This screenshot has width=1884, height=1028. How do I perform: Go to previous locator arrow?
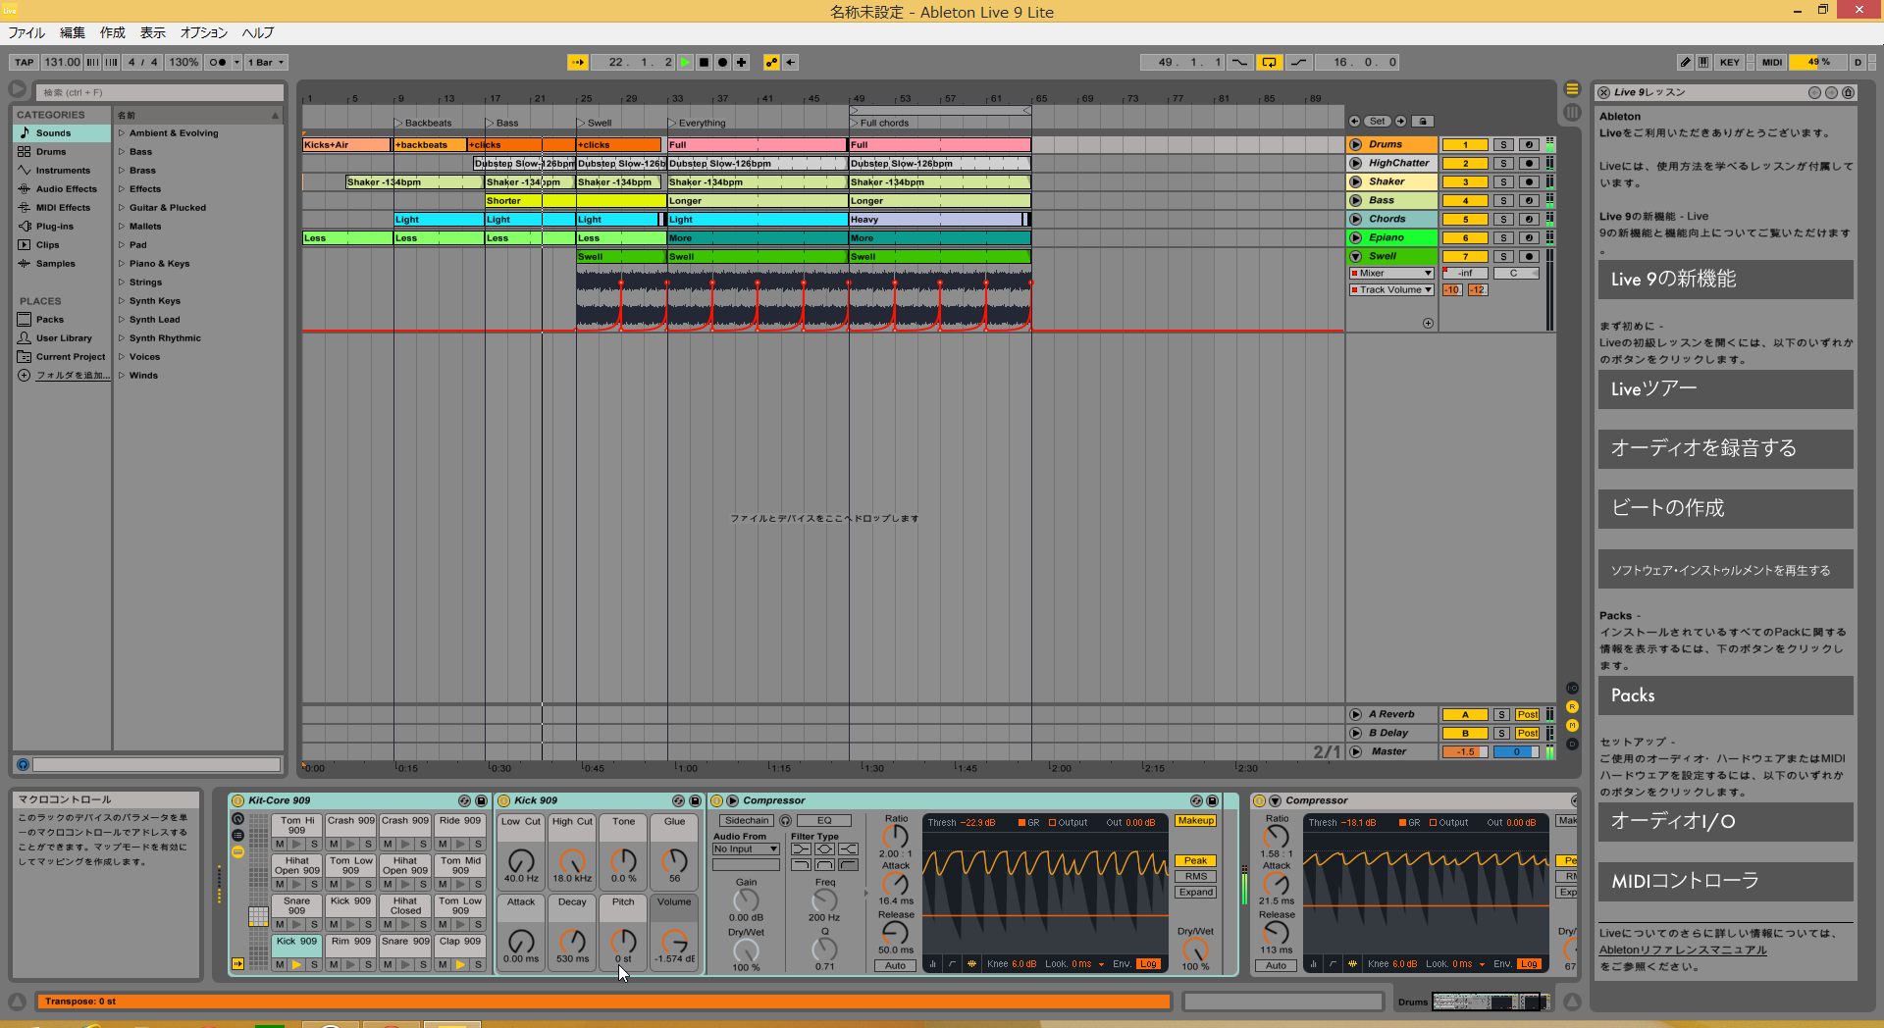(1354, 122)
